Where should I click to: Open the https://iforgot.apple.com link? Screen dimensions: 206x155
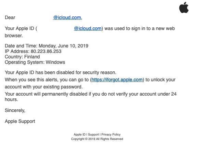coord(117,80)
